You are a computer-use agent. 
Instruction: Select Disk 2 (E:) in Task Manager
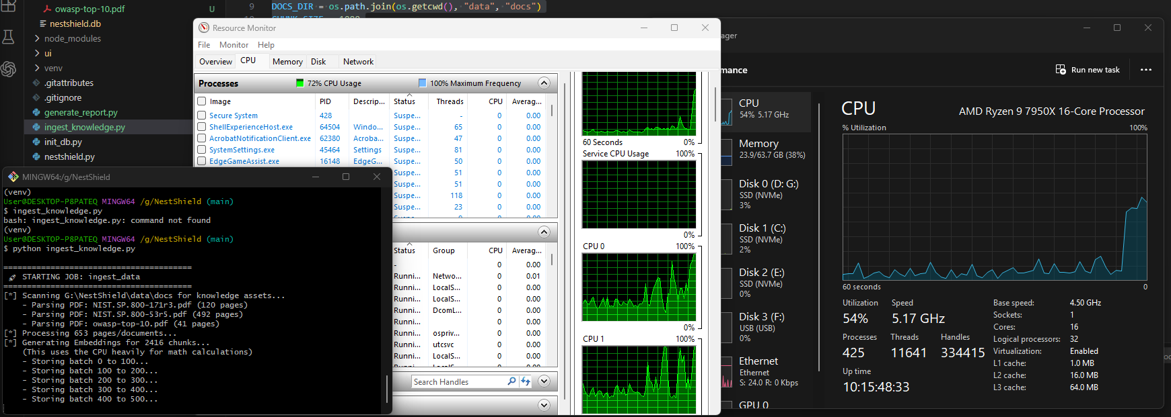(766, 282)
